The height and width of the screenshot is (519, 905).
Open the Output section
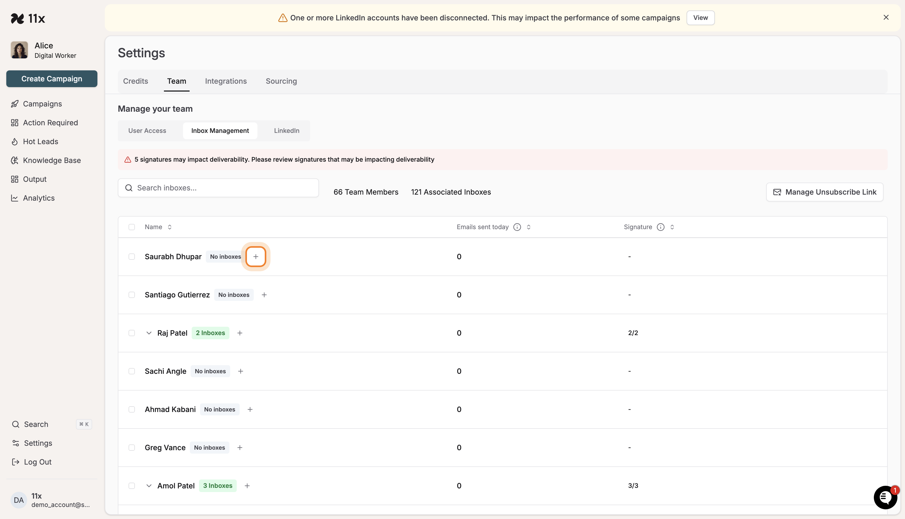coord(35,179)
